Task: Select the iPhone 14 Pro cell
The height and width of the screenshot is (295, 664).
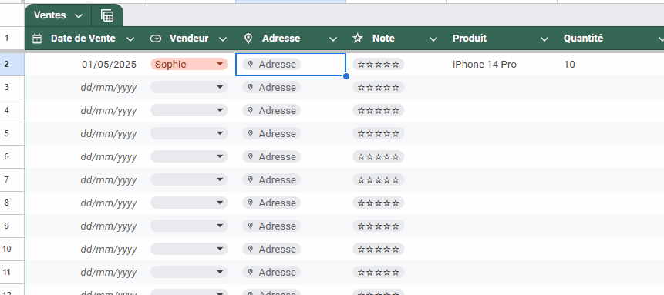Action: click(x=502, y=65)
